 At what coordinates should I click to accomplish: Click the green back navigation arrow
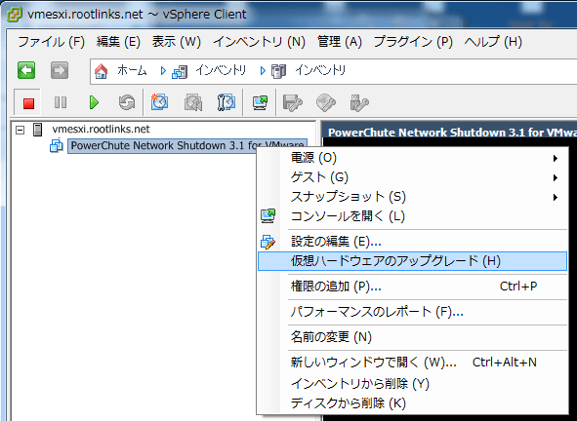[x=26, y=70]
